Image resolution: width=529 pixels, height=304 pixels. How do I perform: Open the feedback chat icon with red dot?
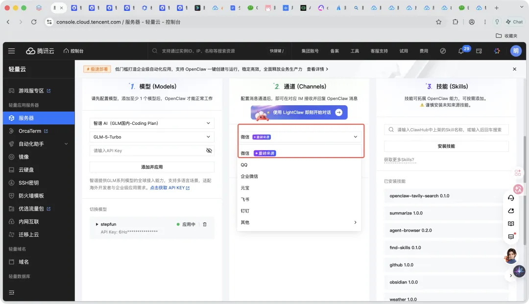point(511,236)
